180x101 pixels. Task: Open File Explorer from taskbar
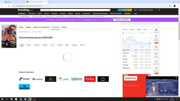(x=12, y=99)
